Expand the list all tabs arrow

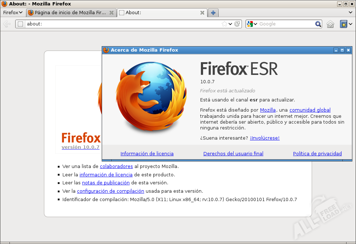[350, 12]
